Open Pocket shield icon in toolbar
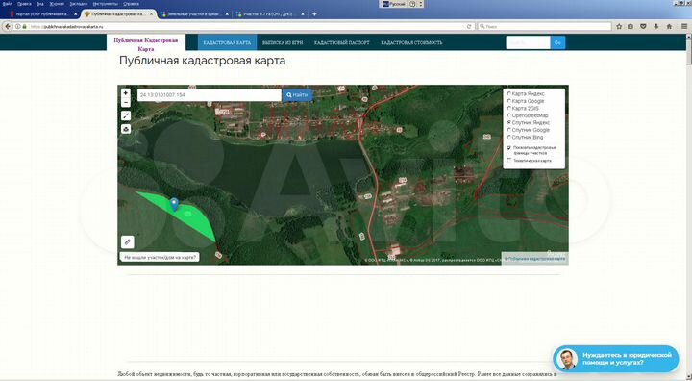Image resolution: width=692 pixels, height=381 pixels. (x=643, y=27)
